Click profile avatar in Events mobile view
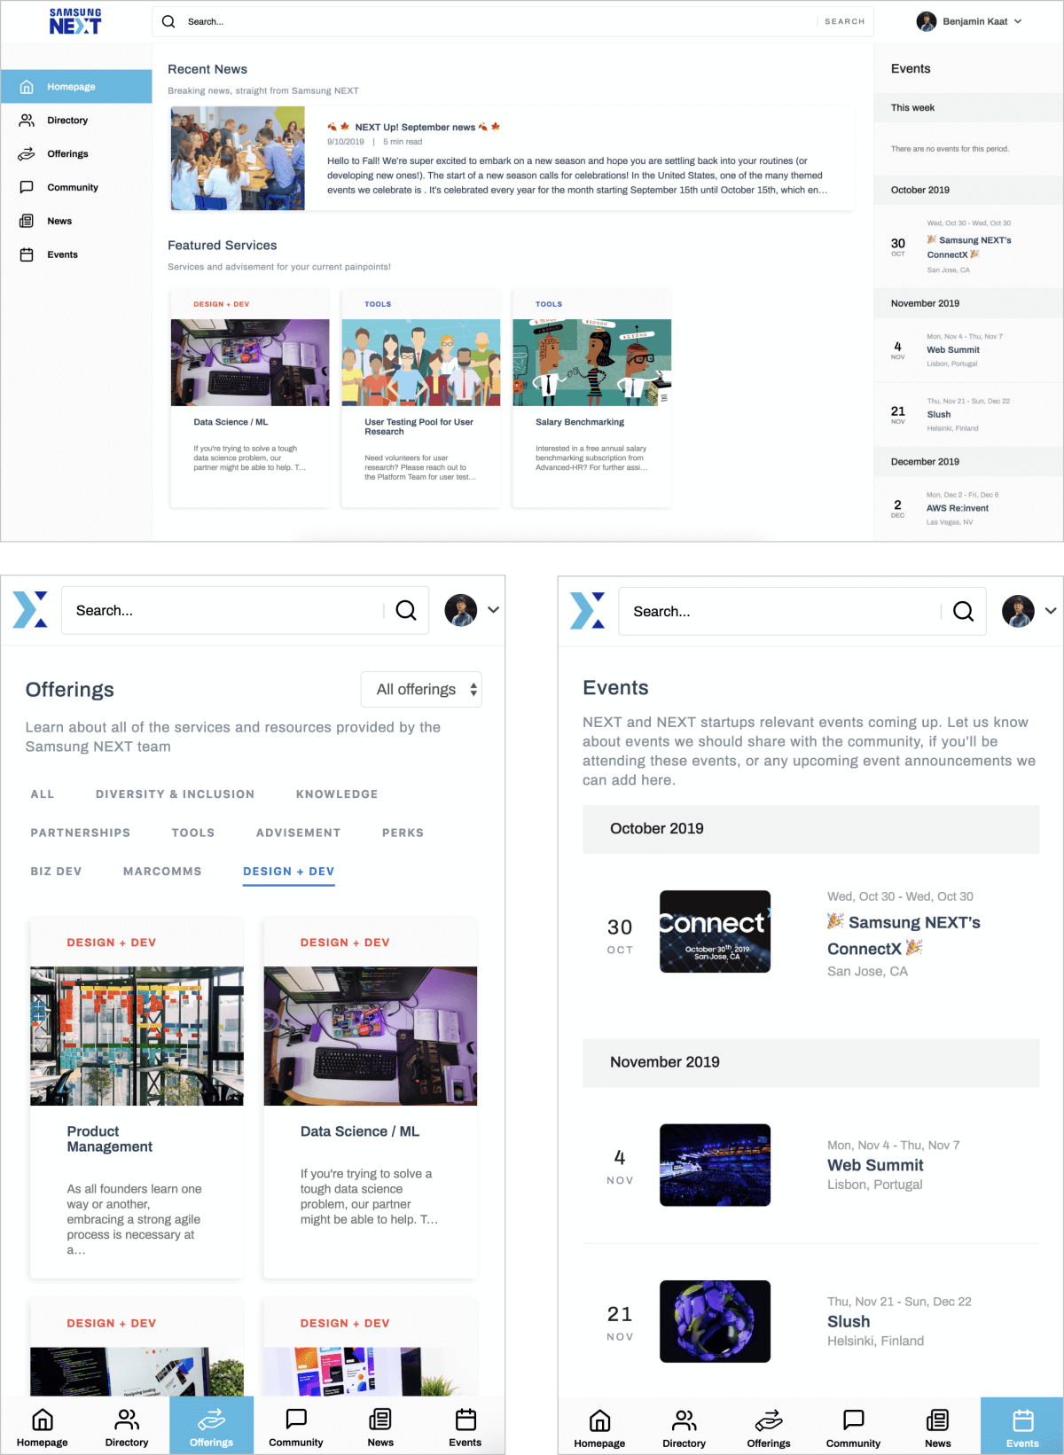The width and height of the screenshot is (1064, 1455). coord(1018,611)
